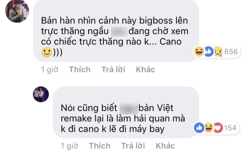
Task: Click the second comment bubble text
Action: coord(123,118)
